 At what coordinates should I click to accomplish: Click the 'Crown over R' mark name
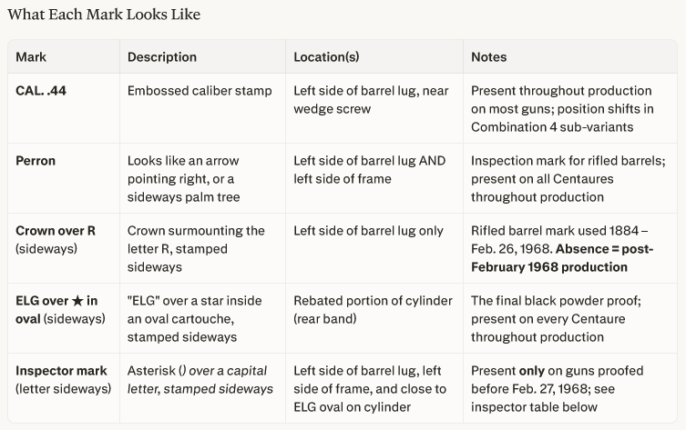coord(56,231)
